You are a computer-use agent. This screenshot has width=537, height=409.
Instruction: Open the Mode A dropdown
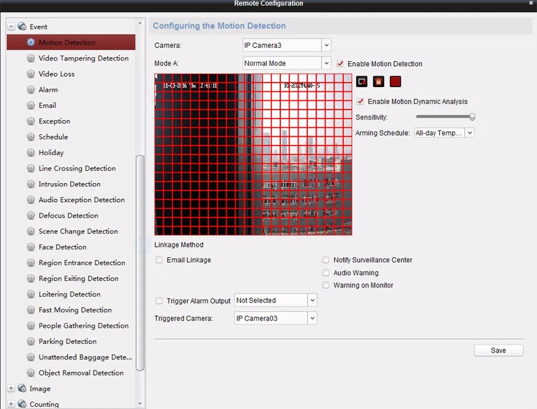click(287, 63)
